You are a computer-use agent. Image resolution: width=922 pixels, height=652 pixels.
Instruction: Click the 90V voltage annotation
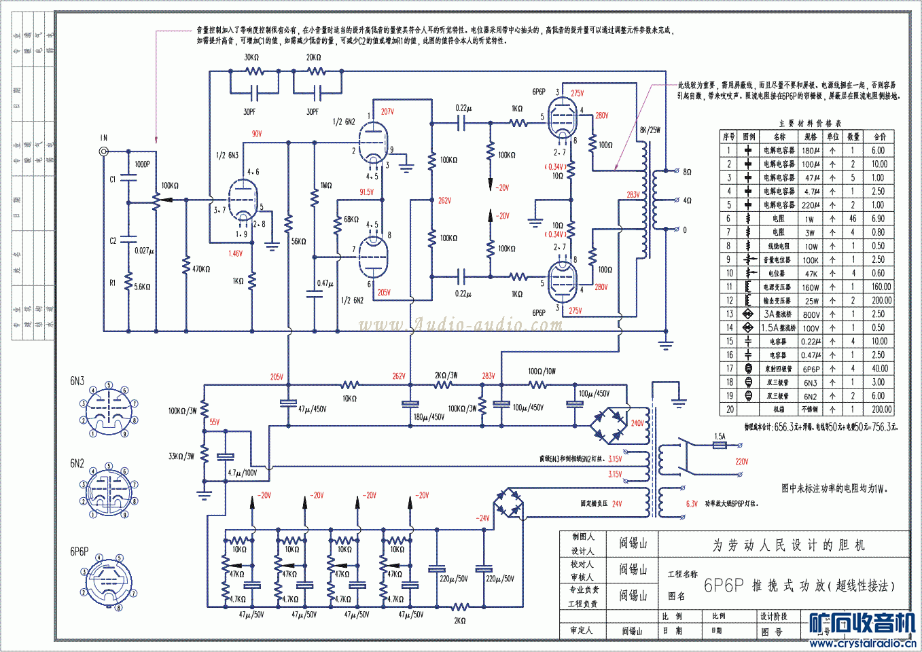(x=257, y=134)
